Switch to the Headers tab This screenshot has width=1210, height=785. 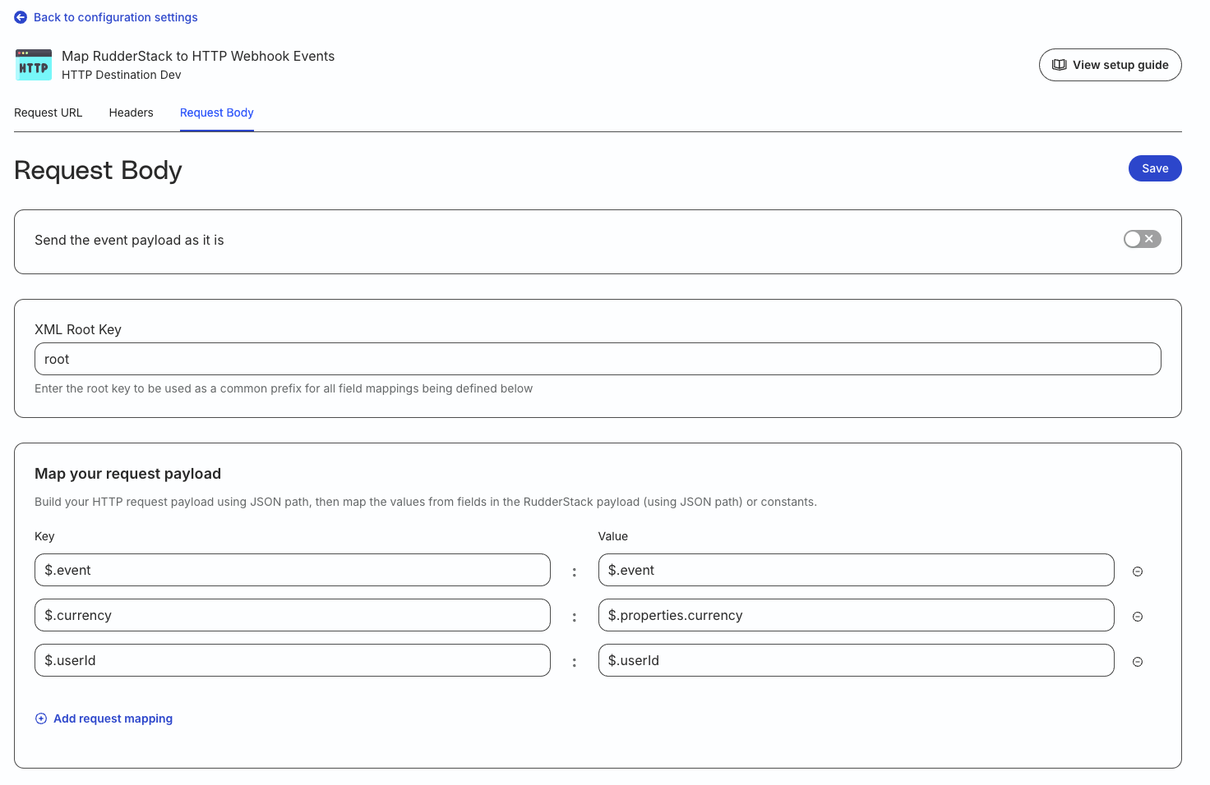point(132,112)
